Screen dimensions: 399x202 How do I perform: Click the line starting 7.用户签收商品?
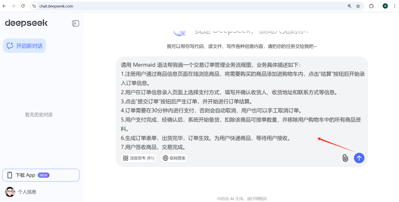[154, 147]
